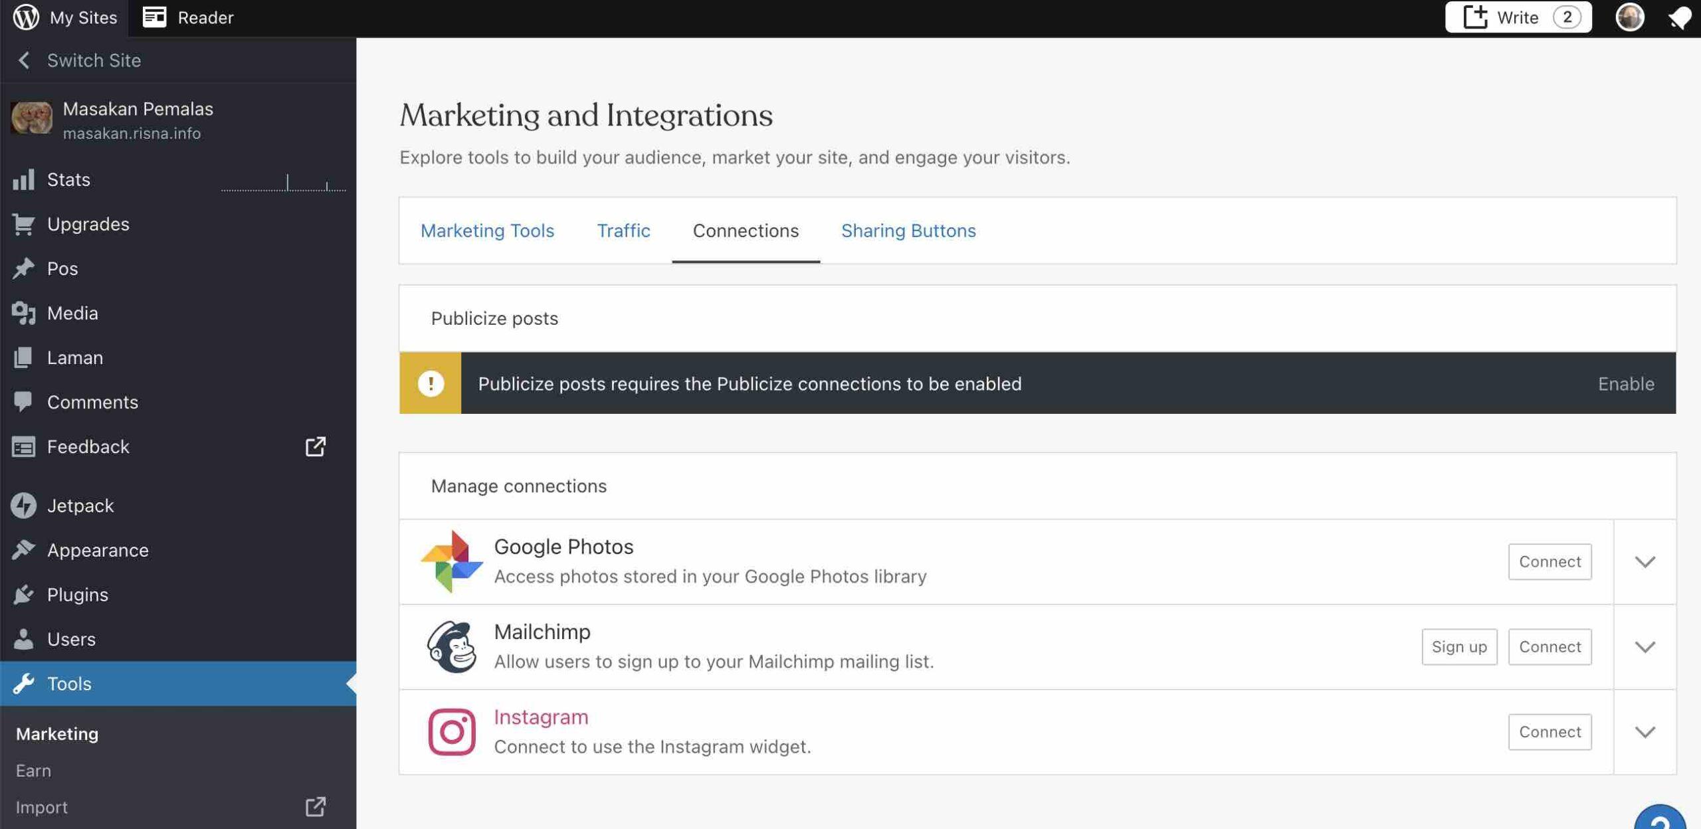Switch to the Marketing Tools tab

487,230
